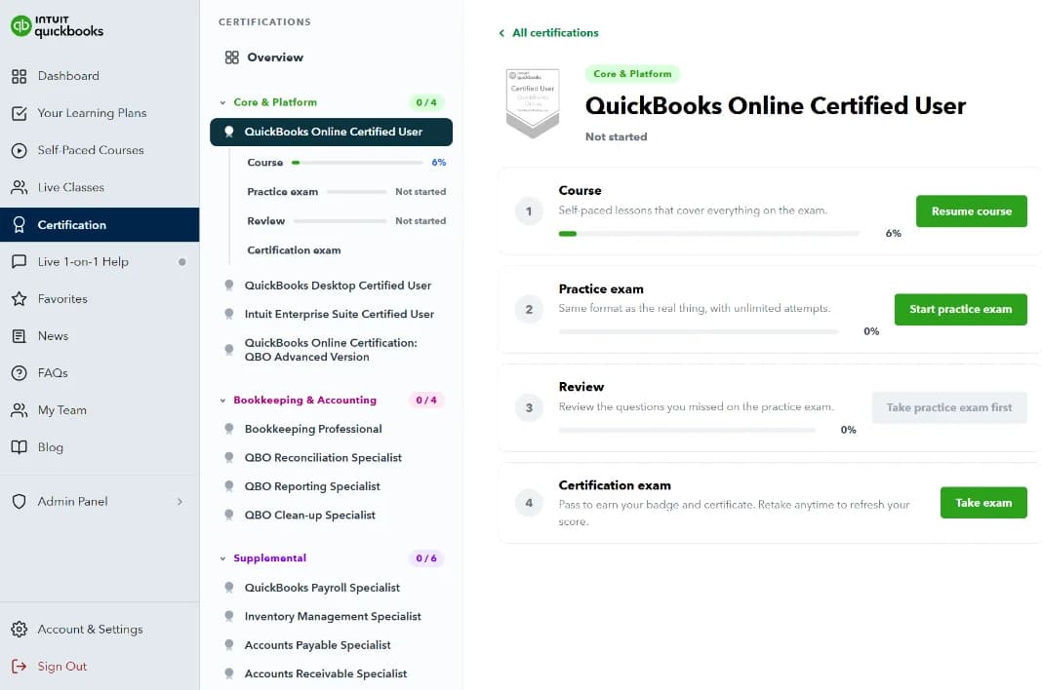
Task: Go to Your Learning Plans
Action: (x=100, y=114)
